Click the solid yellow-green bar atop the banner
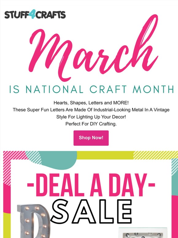Image resolution: width=178 pixels, height=238 pixels. (105, 155)
